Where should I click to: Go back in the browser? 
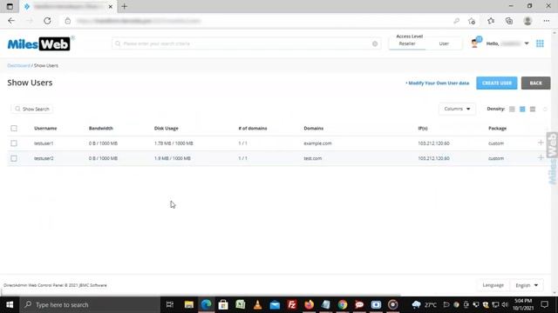[11, 21]
